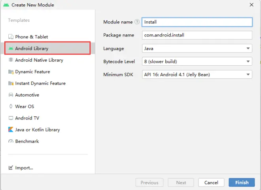Choose the Java or Kotlin Library icon
This screenshot has width=261, height=190.
11,129
